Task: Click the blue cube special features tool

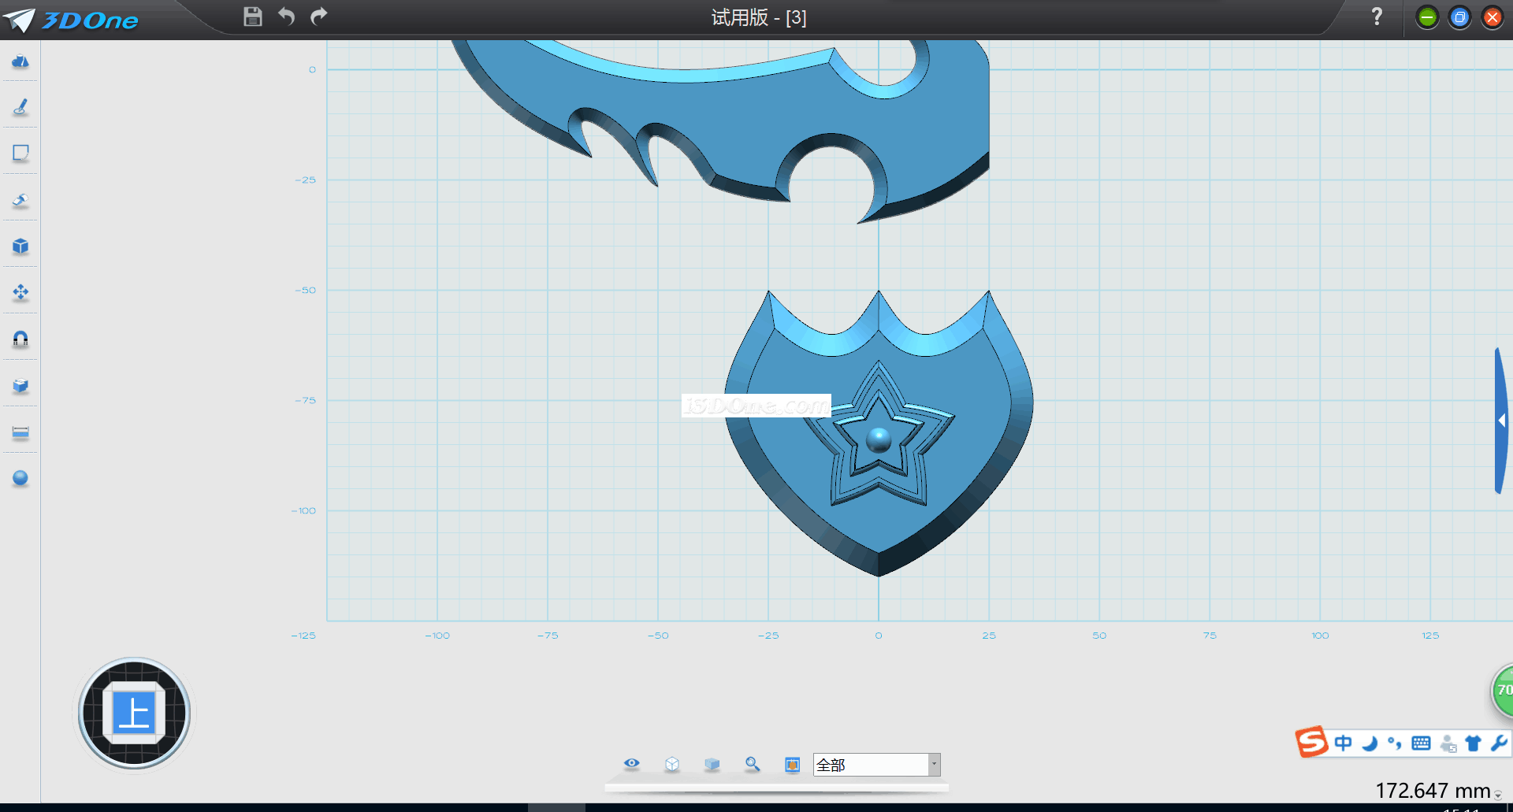Action: (20, 247)
